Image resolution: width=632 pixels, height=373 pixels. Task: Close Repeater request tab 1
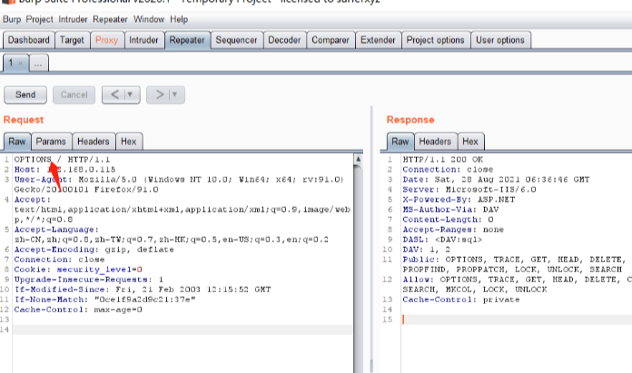21,64
